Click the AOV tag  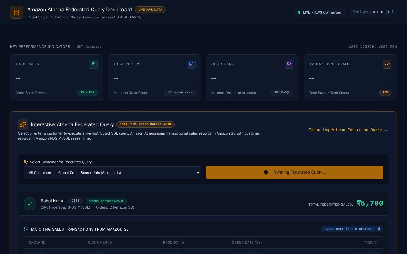tap(385, 93)
